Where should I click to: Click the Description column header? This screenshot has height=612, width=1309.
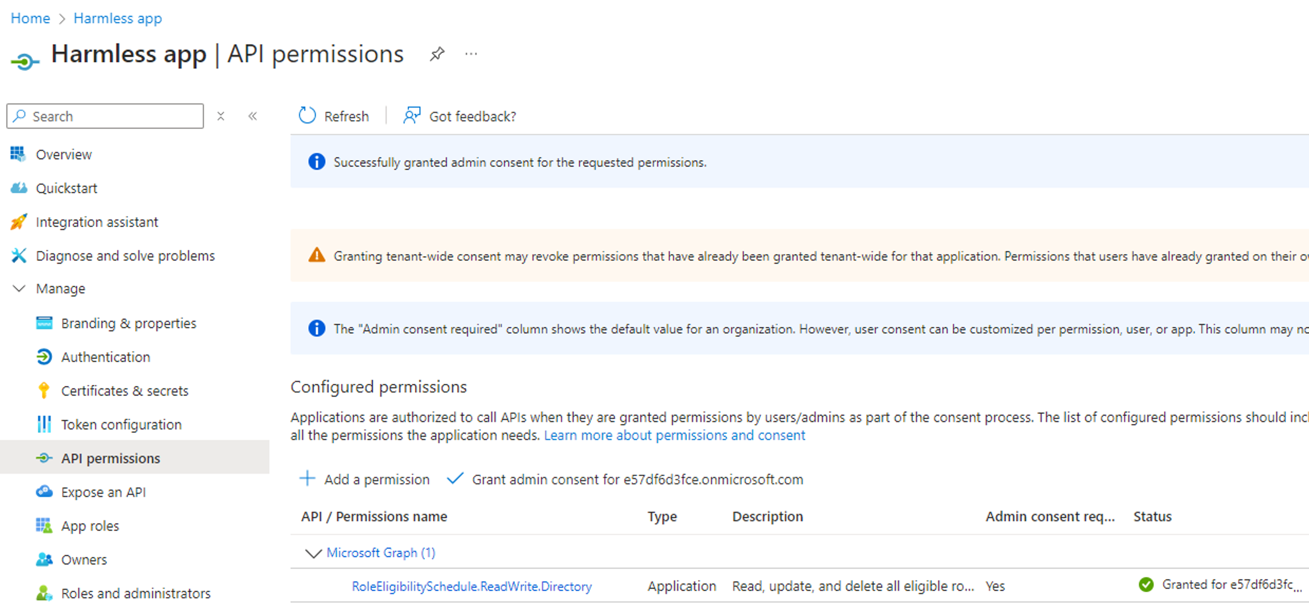coord(767,516)
